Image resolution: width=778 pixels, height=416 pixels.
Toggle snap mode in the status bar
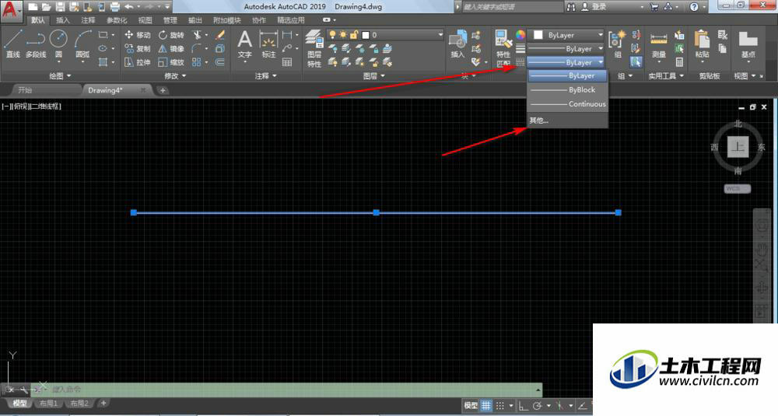pos(500,406)
